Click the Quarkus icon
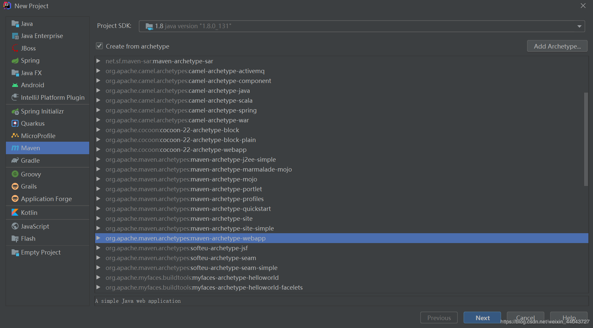The image size is (593, 328). click(15, 123)
